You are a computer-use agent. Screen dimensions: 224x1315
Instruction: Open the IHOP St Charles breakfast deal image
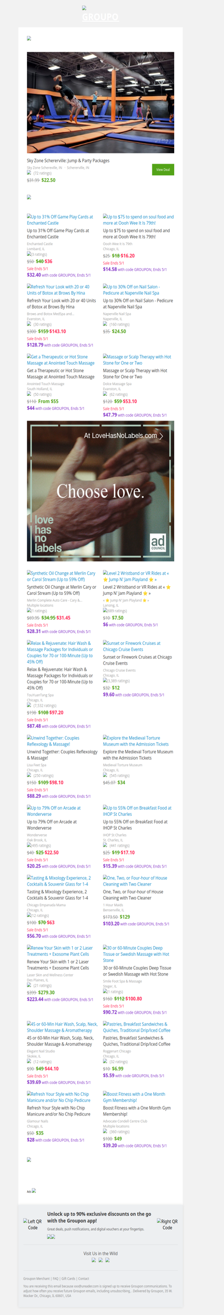[x=137, y=811]
